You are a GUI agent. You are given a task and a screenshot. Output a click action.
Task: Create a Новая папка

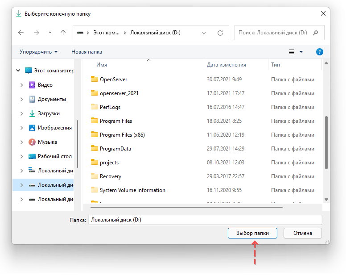point(86,52)
